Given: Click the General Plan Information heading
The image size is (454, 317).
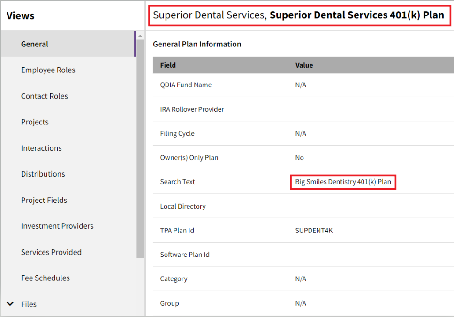Looking at the screenshot, I should click(197, 44).
